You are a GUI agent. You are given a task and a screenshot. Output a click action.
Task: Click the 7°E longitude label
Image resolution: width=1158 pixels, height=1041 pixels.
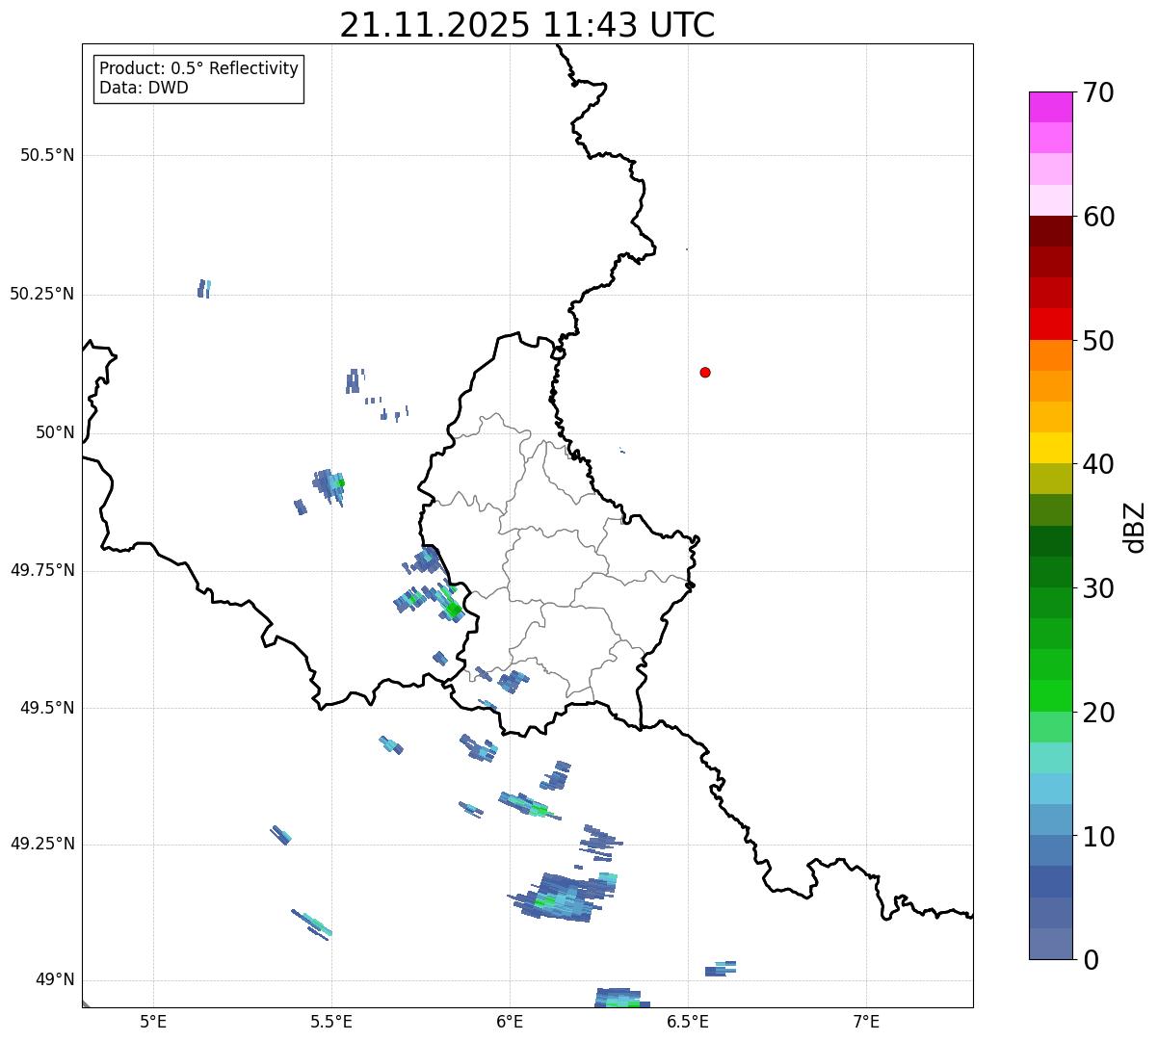pos(866,1021)
